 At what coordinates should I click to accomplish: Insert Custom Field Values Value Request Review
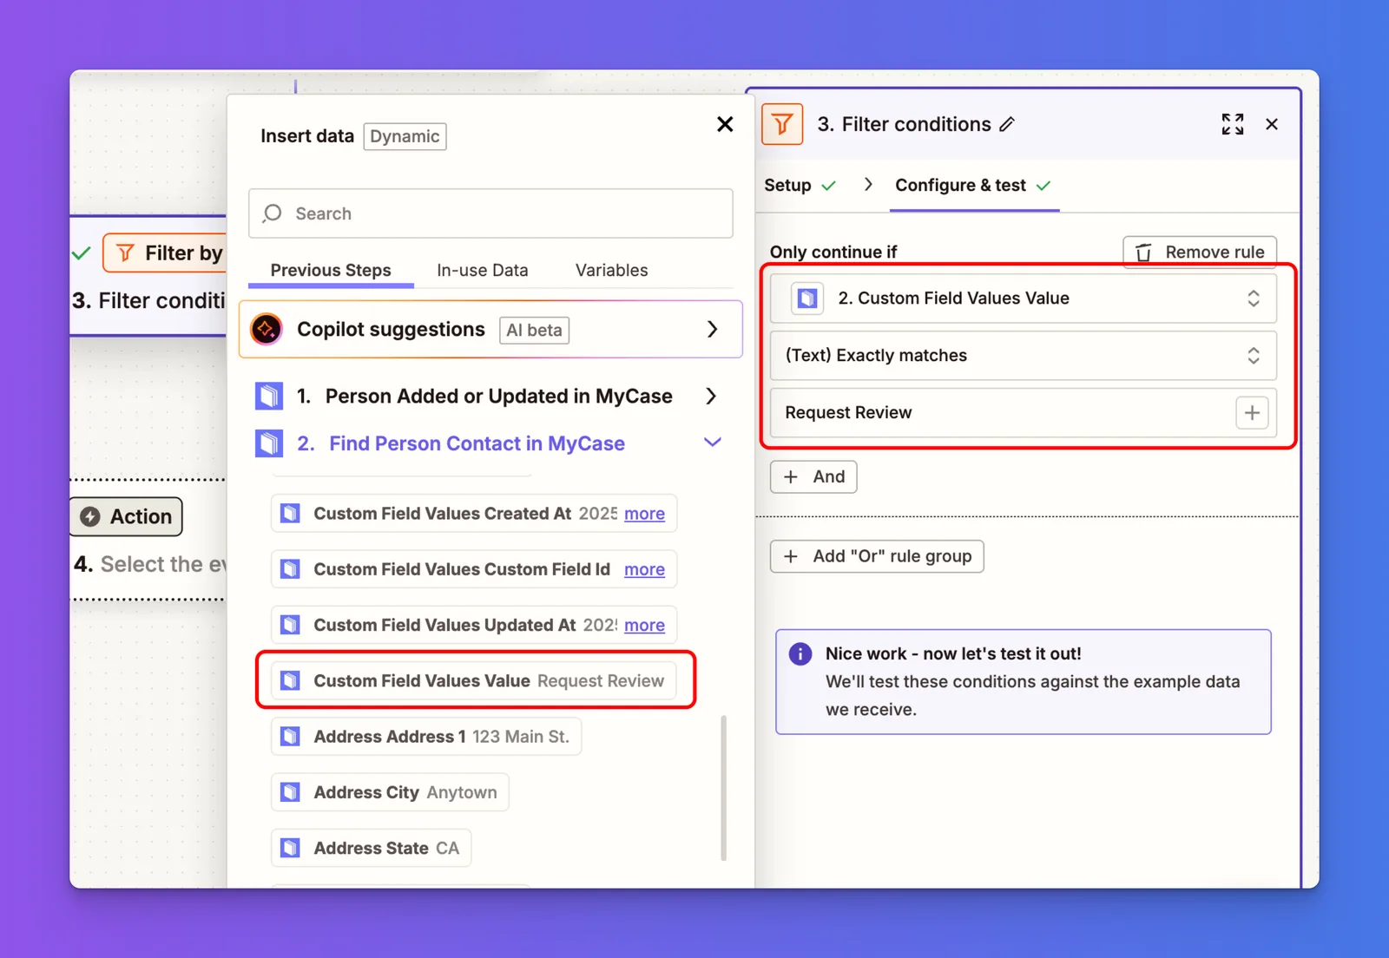point(474,681)
